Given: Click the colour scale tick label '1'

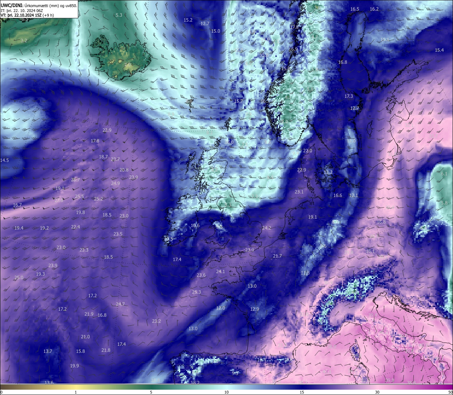Looking at the screenshot, I should [76, 392].
